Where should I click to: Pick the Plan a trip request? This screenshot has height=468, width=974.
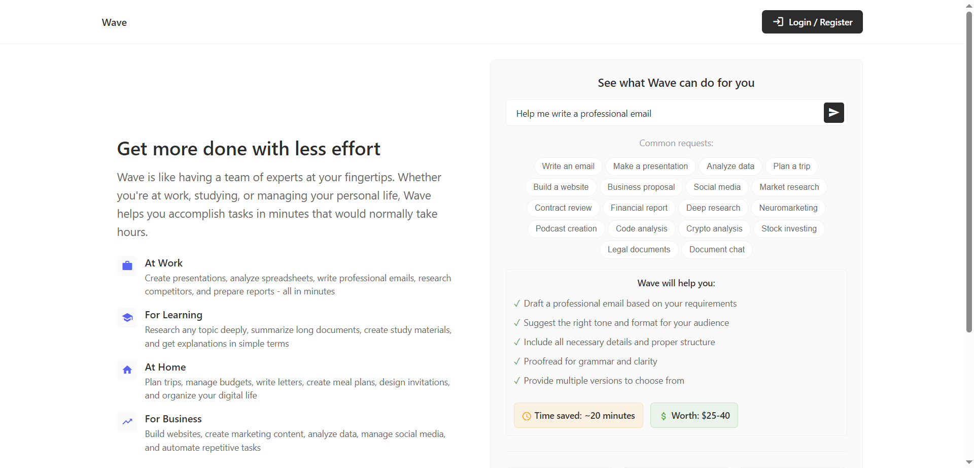[x=791, y=166]
